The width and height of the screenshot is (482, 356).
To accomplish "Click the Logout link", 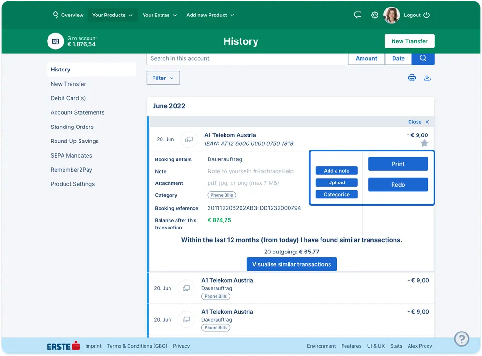I will (412, 15).
